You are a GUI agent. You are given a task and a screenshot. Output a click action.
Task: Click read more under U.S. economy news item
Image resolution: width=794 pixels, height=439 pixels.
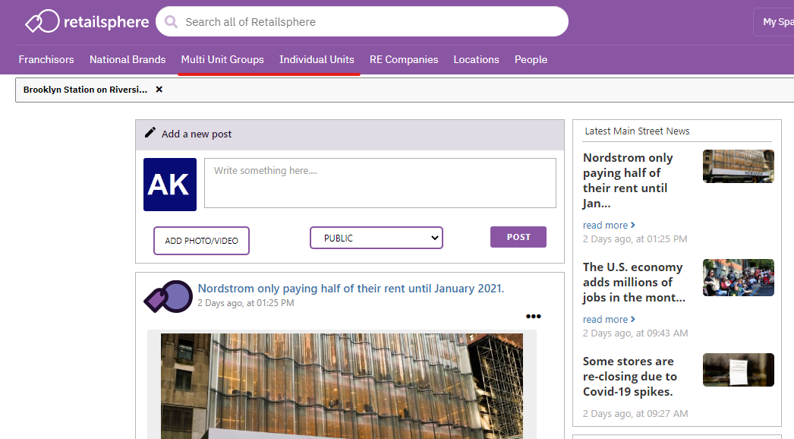pos(609,319)
